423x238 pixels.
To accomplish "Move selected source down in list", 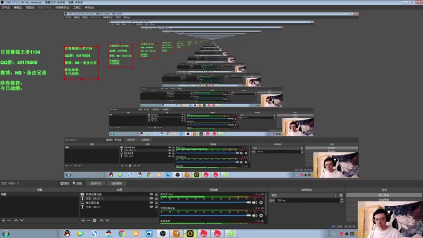I will tap(107, 221).
